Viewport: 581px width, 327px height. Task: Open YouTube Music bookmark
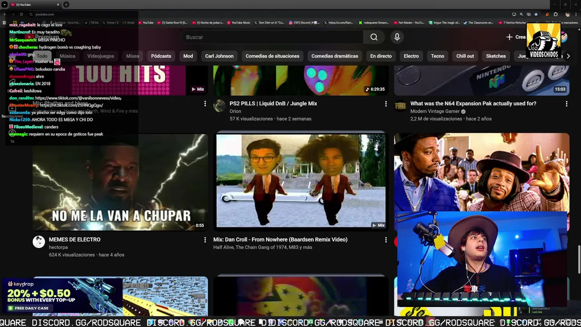(238, 22)
